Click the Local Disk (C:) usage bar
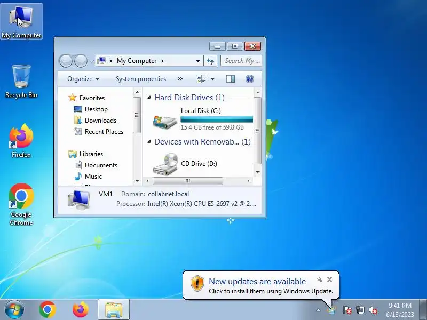Viewport: 427px width, 320px height. (x=217, y=119)
